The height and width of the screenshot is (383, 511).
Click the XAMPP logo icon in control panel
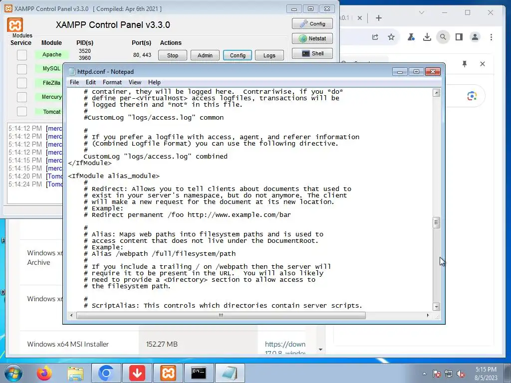15,25
